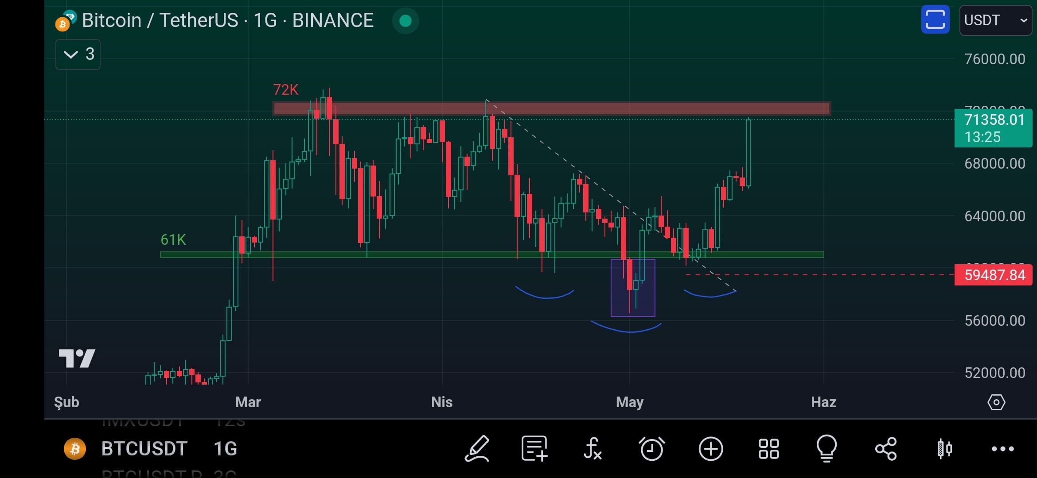The width and height of the screenshot is (1037, 478).
Task: Click the 56000.00 price scale value
Action: coord(995,321)
